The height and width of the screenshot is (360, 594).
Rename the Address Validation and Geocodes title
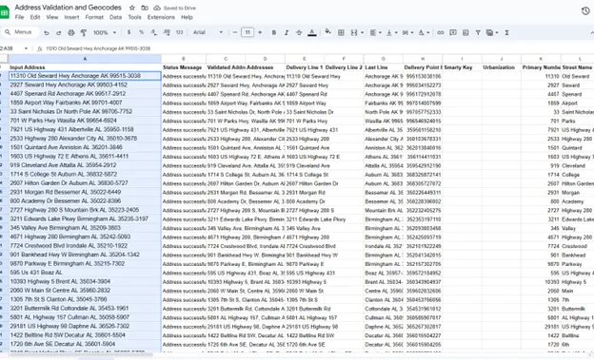(69, 8)
